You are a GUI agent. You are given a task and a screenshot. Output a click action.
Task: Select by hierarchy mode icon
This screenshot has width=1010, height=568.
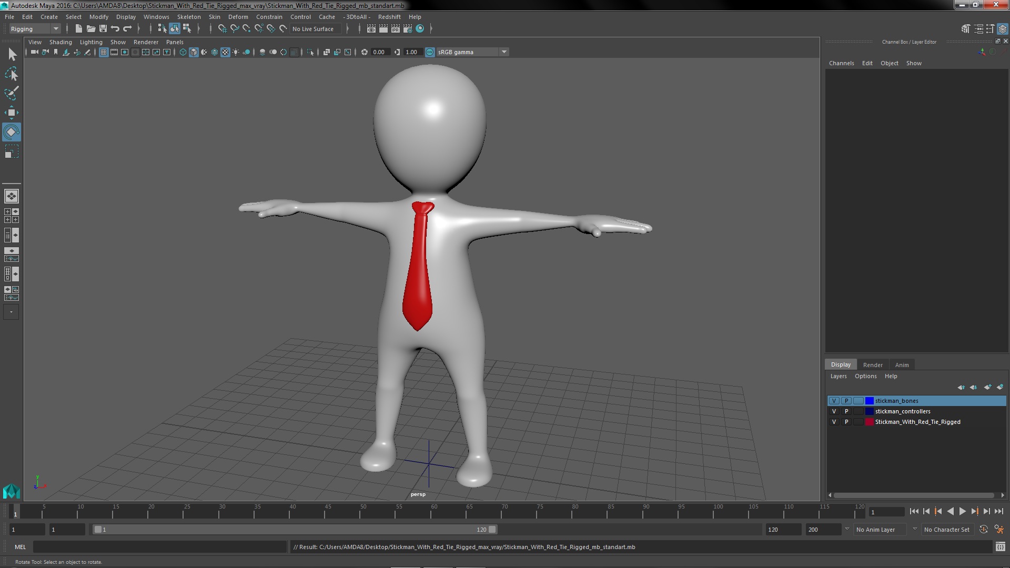(x=162, y=28)
